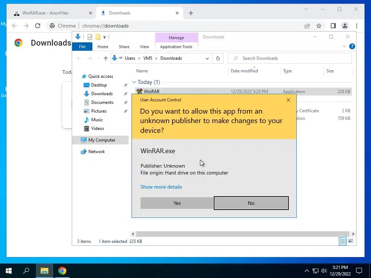Image resolution: width=371 pixels, height=278 pixels.
Task: Open the File tab in Explorer ribbon
Action: click(x=82, y=47)
